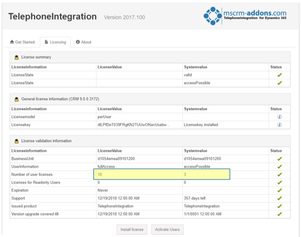Click the Install license button
The width and height of the screenshot is (301, 237).
click(x=132, y=229)
